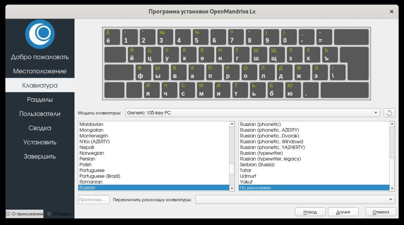
Task: Select 'Persian' layout
Action: [153, 159]
